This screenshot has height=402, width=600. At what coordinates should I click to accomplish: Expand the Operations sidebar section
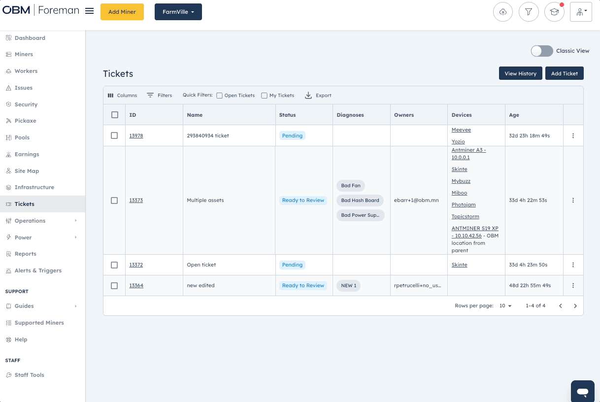click(x=31, y=221)
